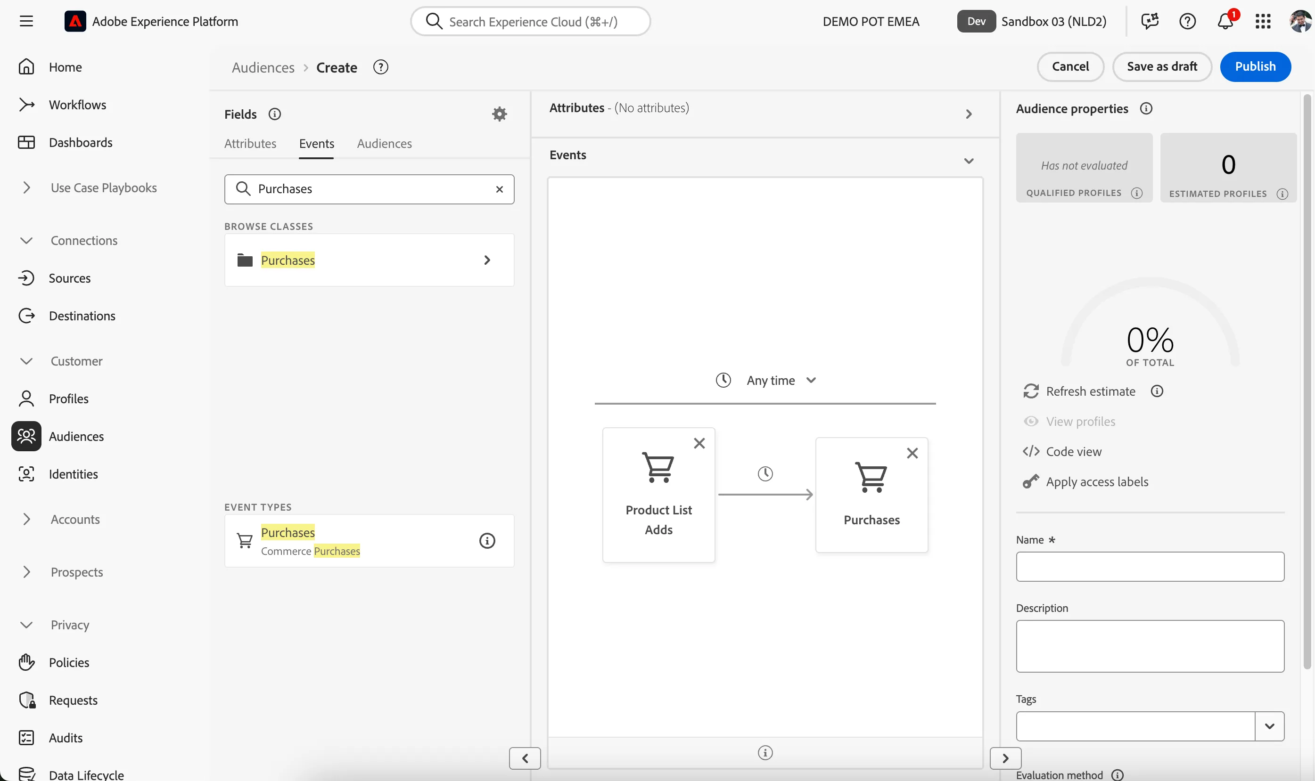The width and height of the screenshot is (1315, 781).
Task: Open the notifications bell
Action: pos(1225,21)
